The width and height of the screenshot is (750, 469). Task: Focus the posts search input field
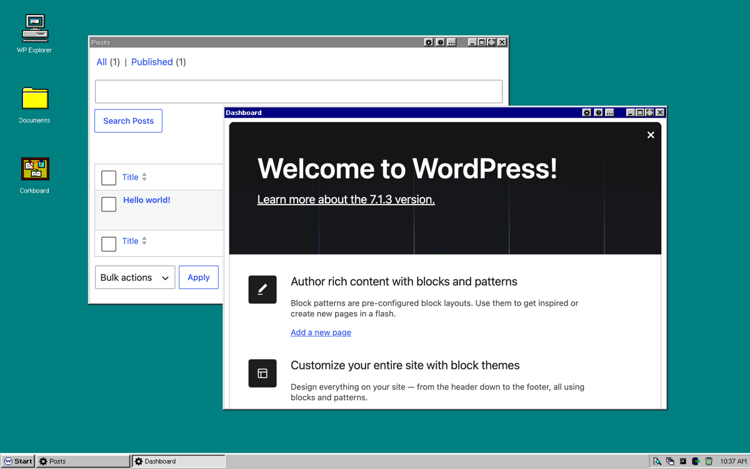point(299,91)
